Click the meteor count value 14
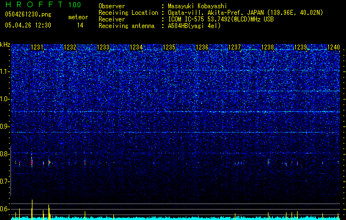This screenshot has height=220, width=346. pyautogui.click(x=80, y=25)
